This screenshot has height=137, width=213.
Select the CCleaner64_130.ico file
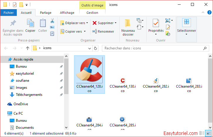[123, 85]
